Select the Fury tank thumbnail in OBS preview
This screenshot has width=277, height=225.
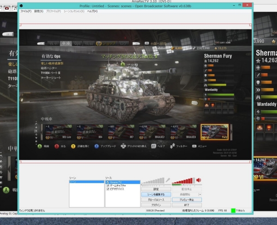(215, 132)
